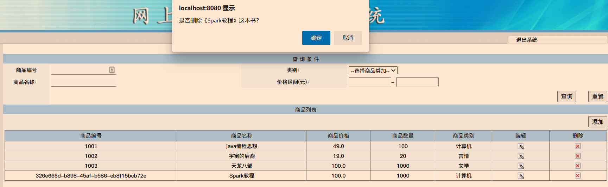
Task: Click 添加 to add a product
Action: [x=597, y=122]
